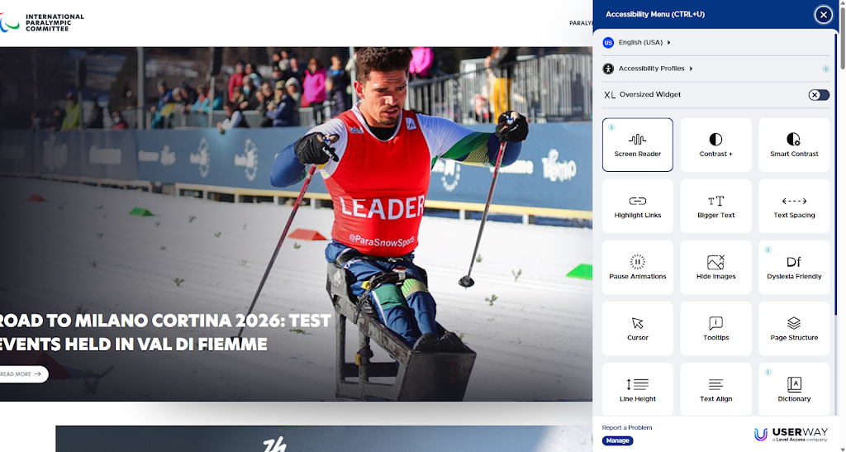Click the Report a Problem link

[627, 428]
